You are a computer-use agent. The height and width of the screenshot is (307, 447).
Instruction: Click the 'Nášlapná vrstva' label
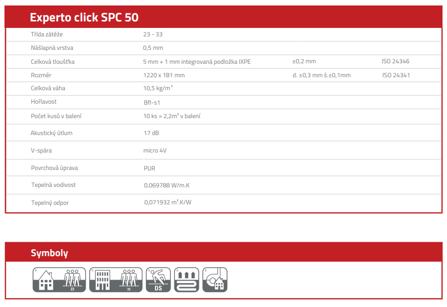pyautogui.click(x=52, y=48)
